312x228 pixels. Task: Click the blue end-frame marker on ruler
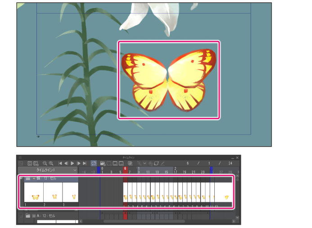[211, 170]
